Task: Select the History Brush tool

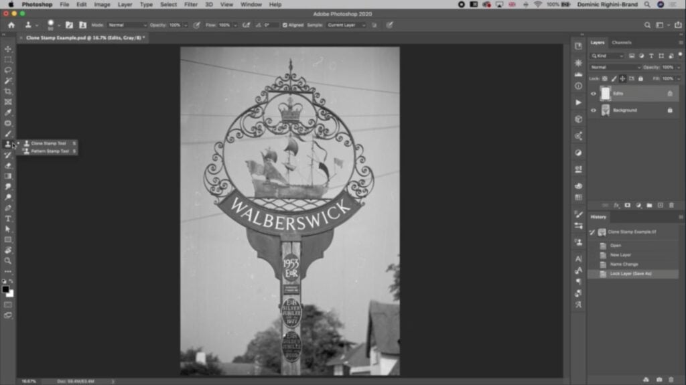Action: pyautogui.click(x=8, y=155)
